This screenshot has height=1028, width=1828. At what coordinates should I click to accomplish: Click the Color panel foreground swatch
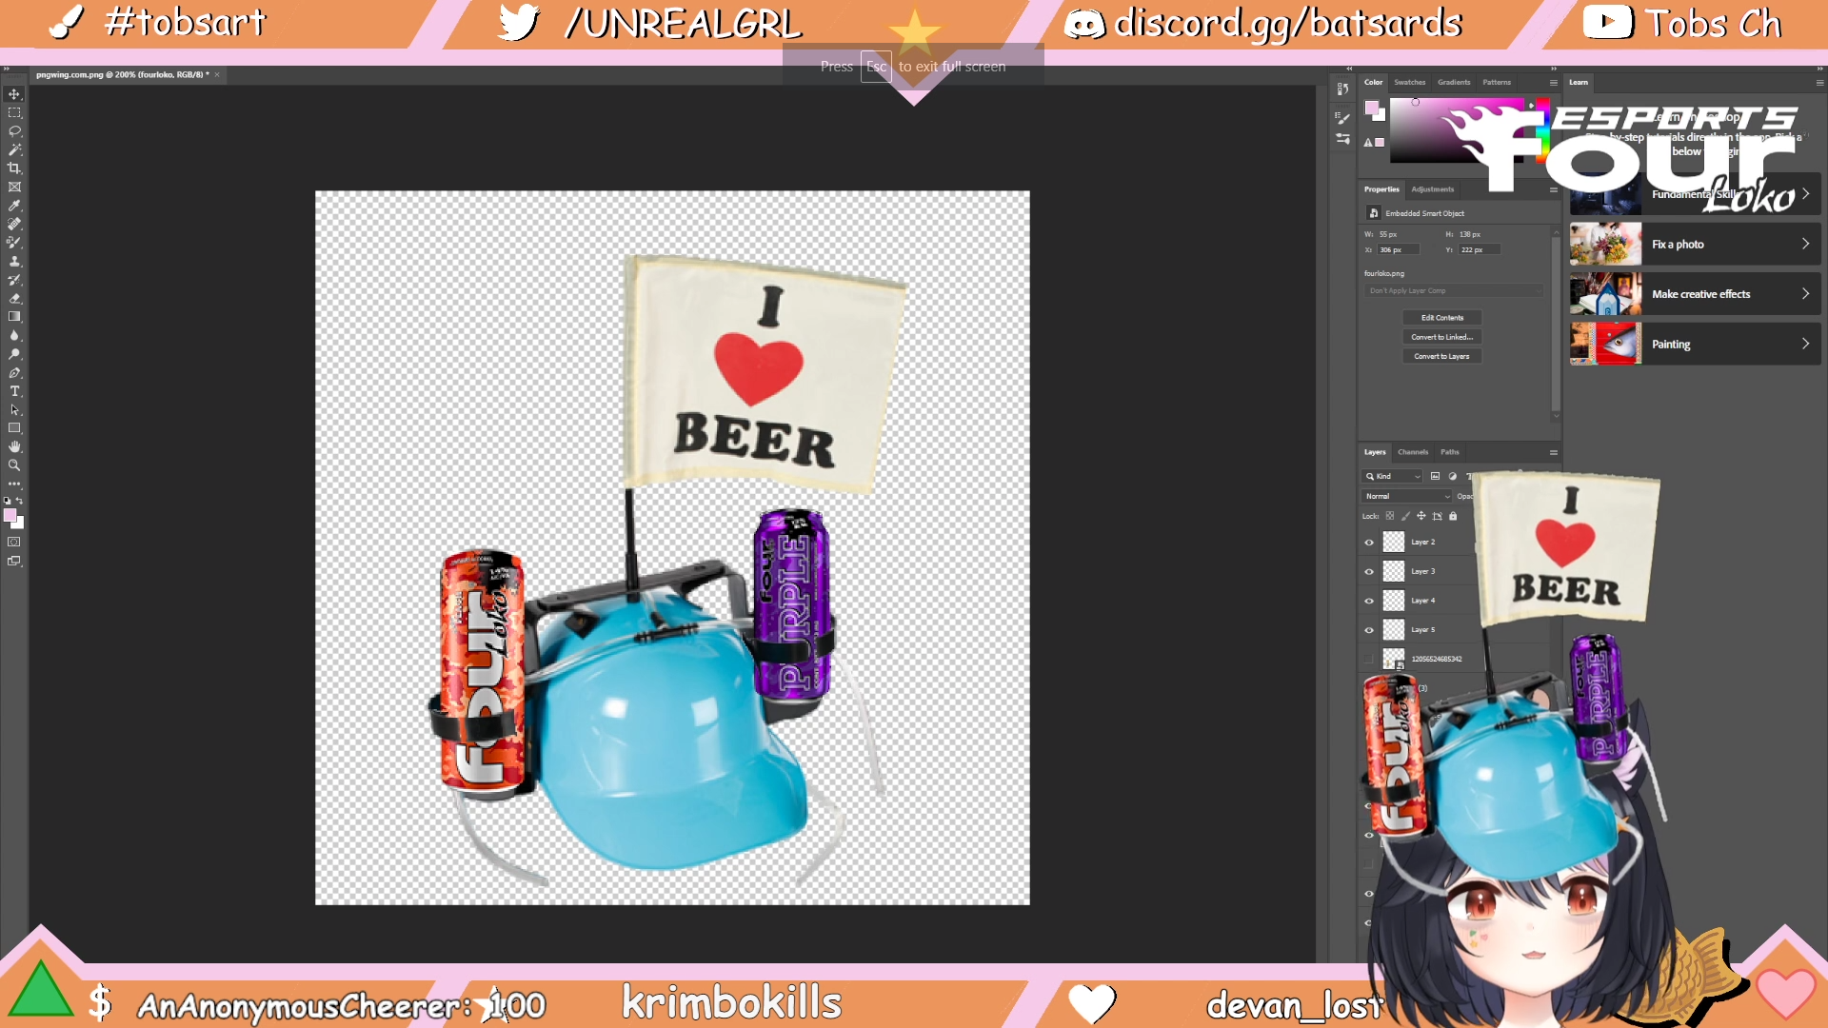point(1371,107)
